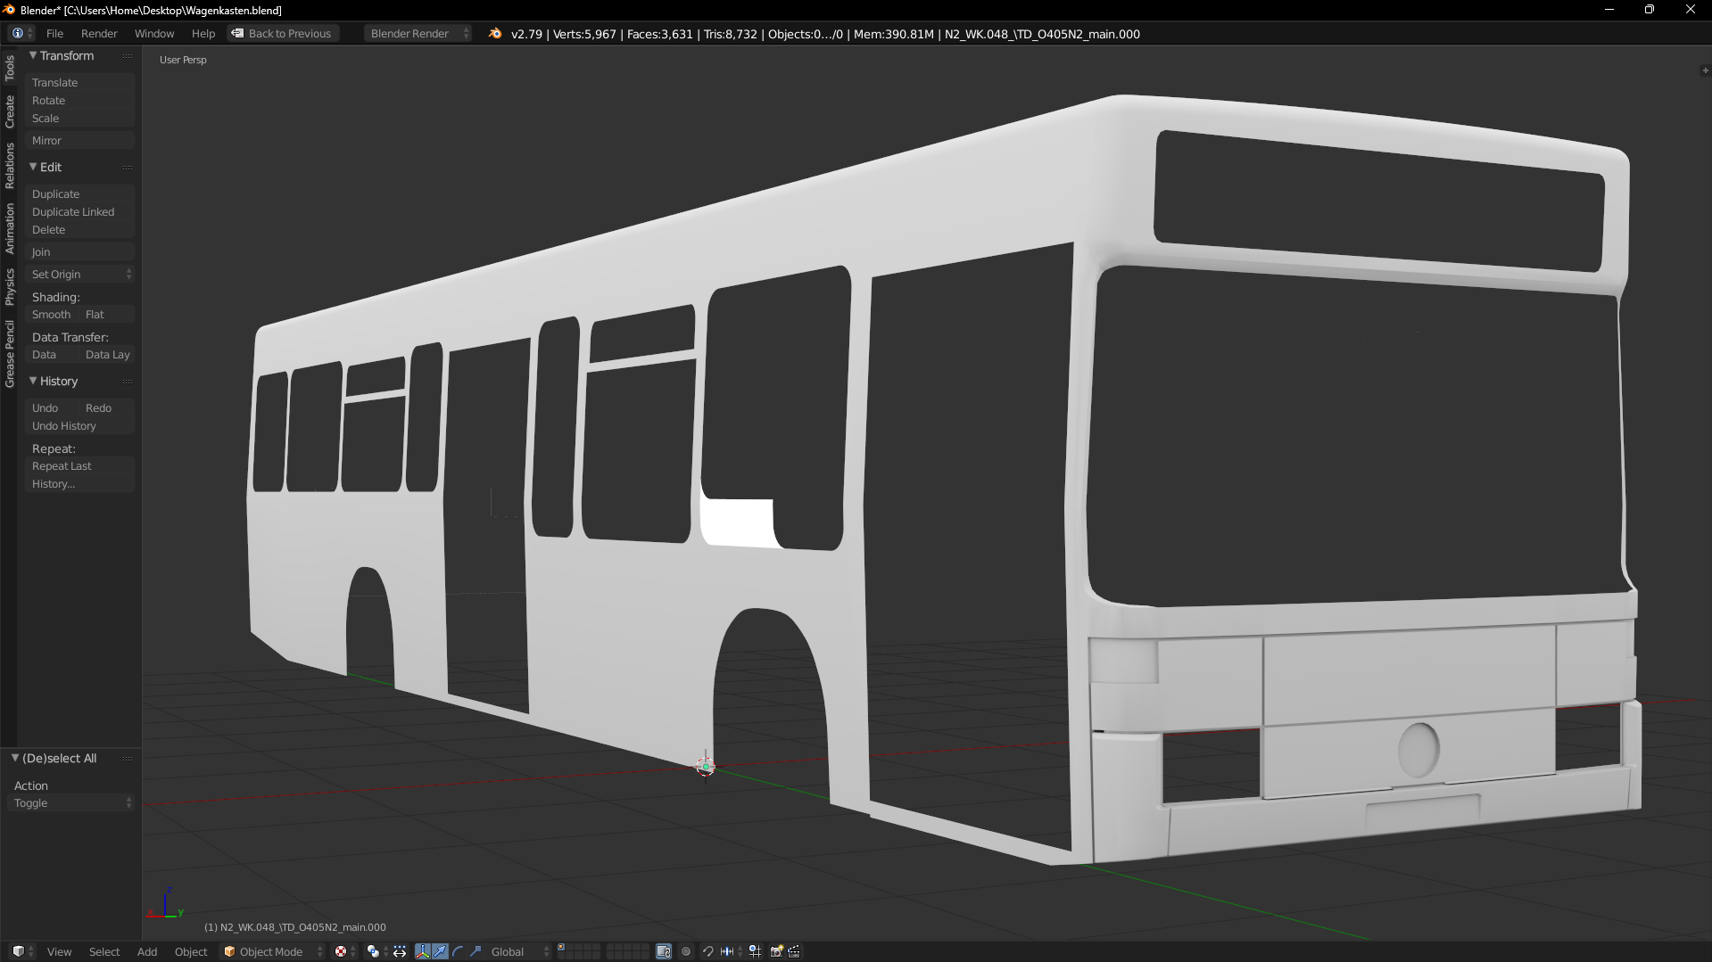Toggle the snap magnet button
1712x962 pixels.
[x=707, y=951]
